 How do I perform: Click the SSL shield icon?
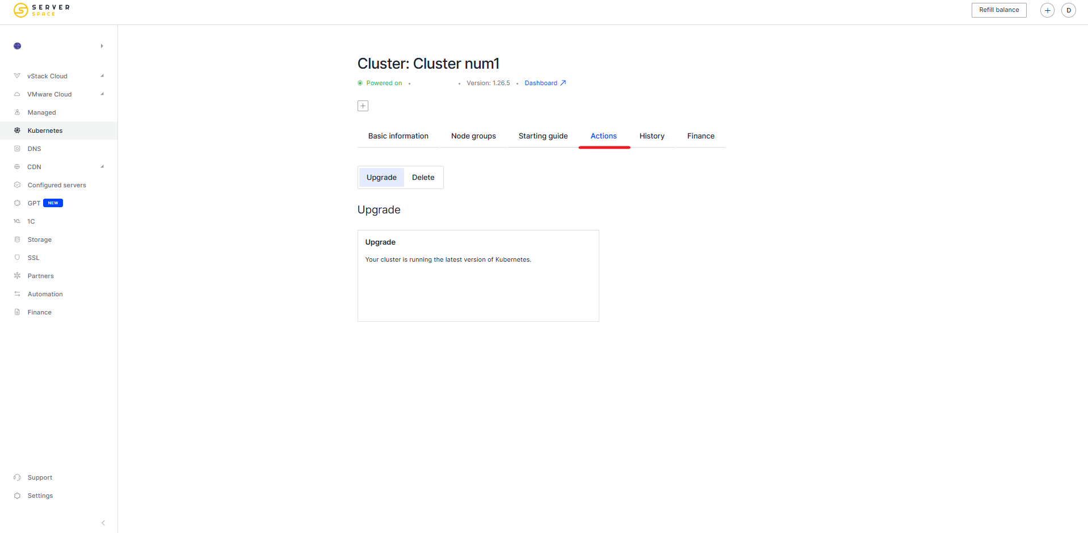pyautogui.click(x=17, y=258)
